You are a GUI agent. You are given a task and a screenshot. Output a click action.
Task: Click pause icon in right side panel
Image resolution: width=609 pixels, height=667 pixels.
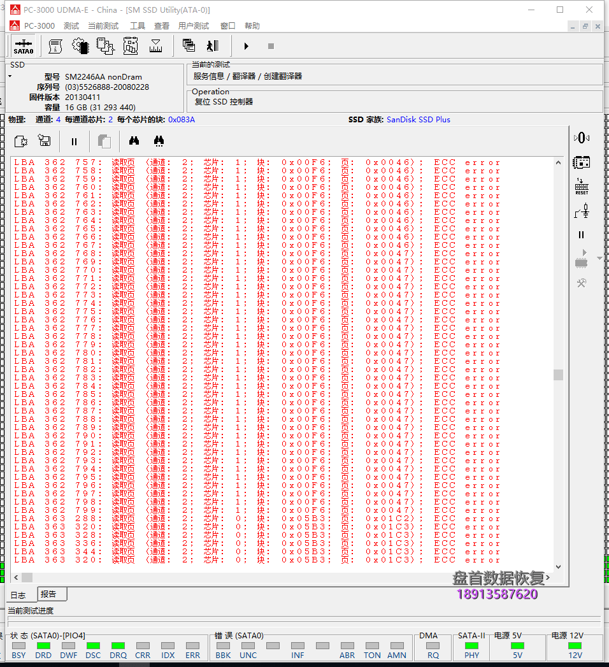(582, 235)
